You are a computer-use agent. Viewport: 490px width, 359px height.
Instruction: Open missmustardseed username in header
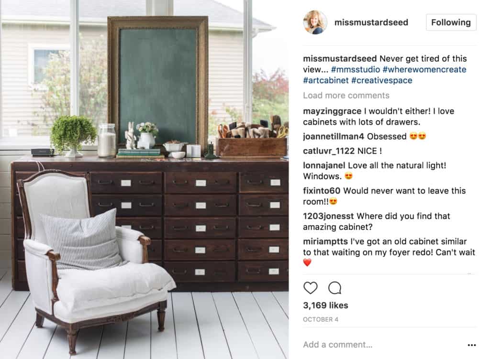pyautogui.click(x=371, y=22)
